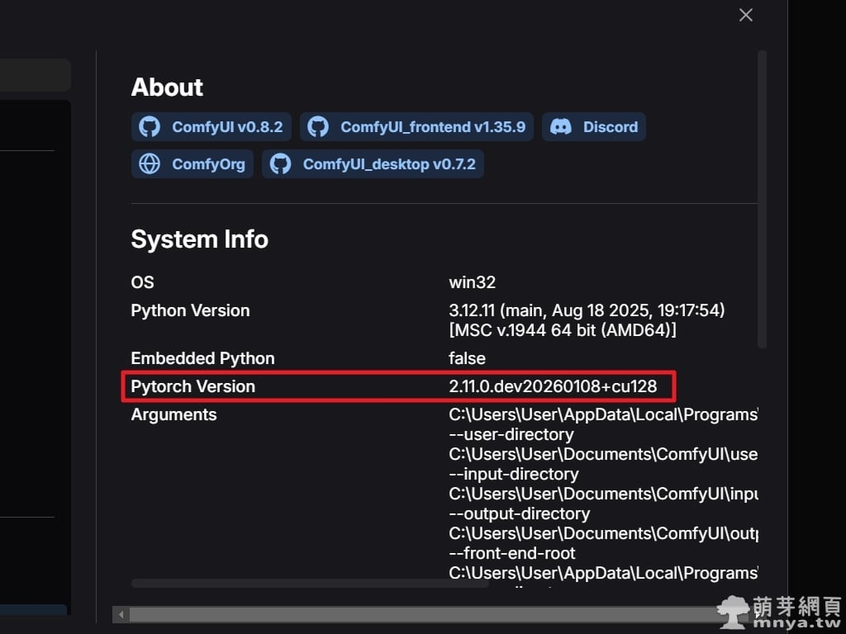846x634 pixels.
Task: Click the GitHub icon on ComfyUI_desktop v0.7.2 badge
Action: 281,164
